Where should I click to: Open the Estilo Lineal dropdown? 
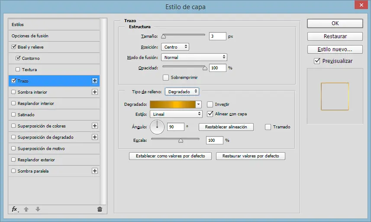pos(176,114)
